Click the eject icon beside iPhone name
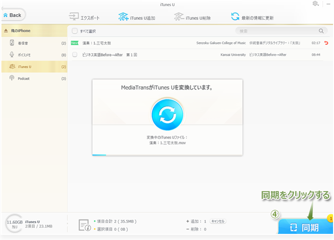 tap(6, 31)
